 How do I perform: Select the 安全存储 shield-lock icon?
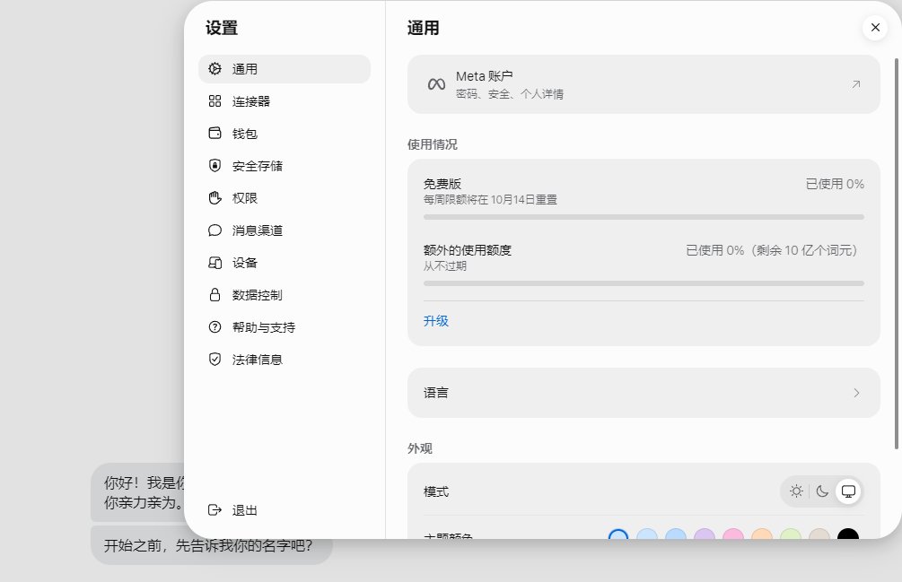point(215,166)
